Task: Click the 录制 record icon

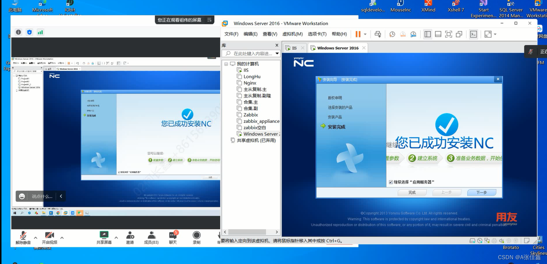Action: [197, 235]
